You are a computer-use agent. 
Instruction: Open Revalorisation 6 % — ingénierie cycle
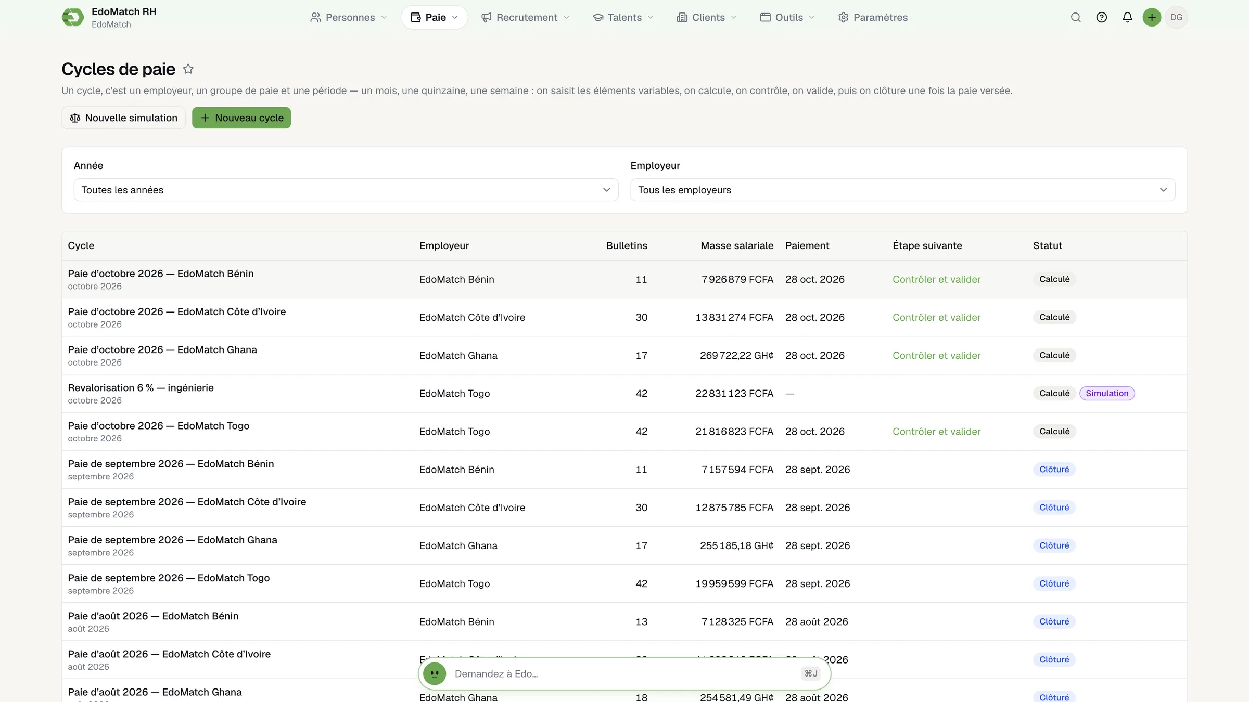point(141,387)
